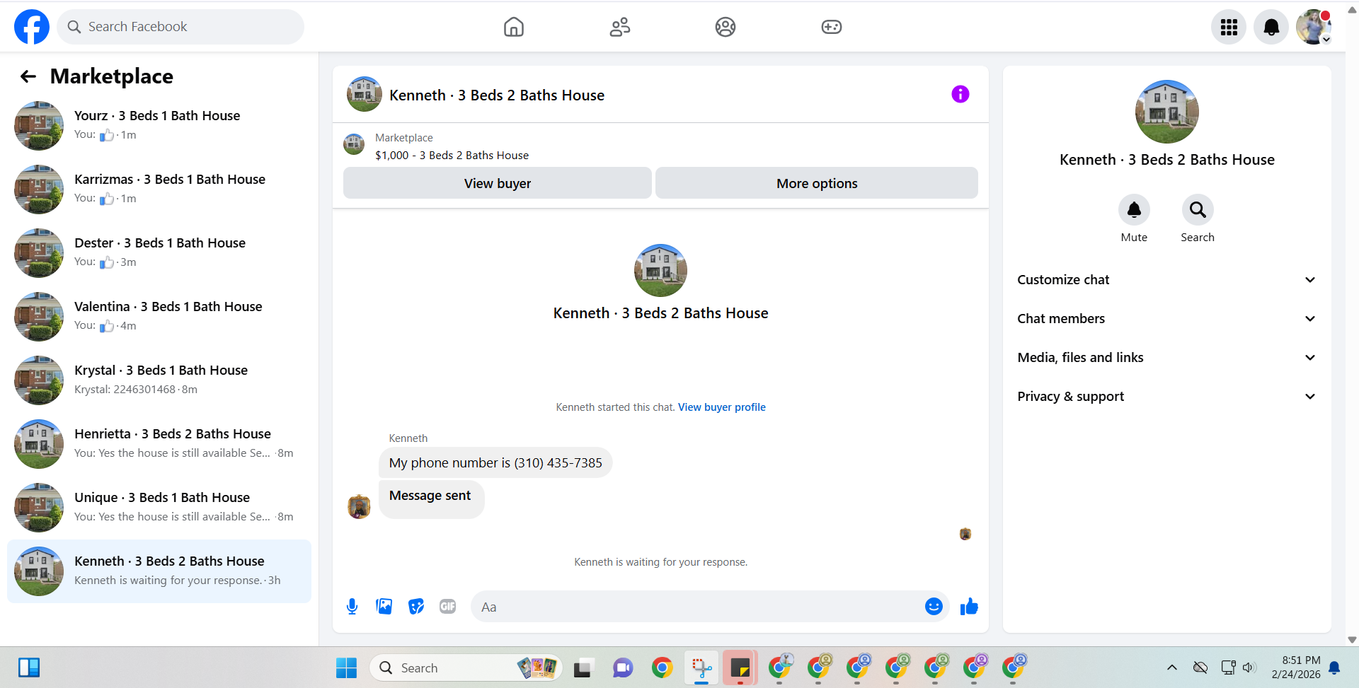1359x688 pixels.
Task: Open the notifications bell in Facebook header
Action: click(1271, 27)
